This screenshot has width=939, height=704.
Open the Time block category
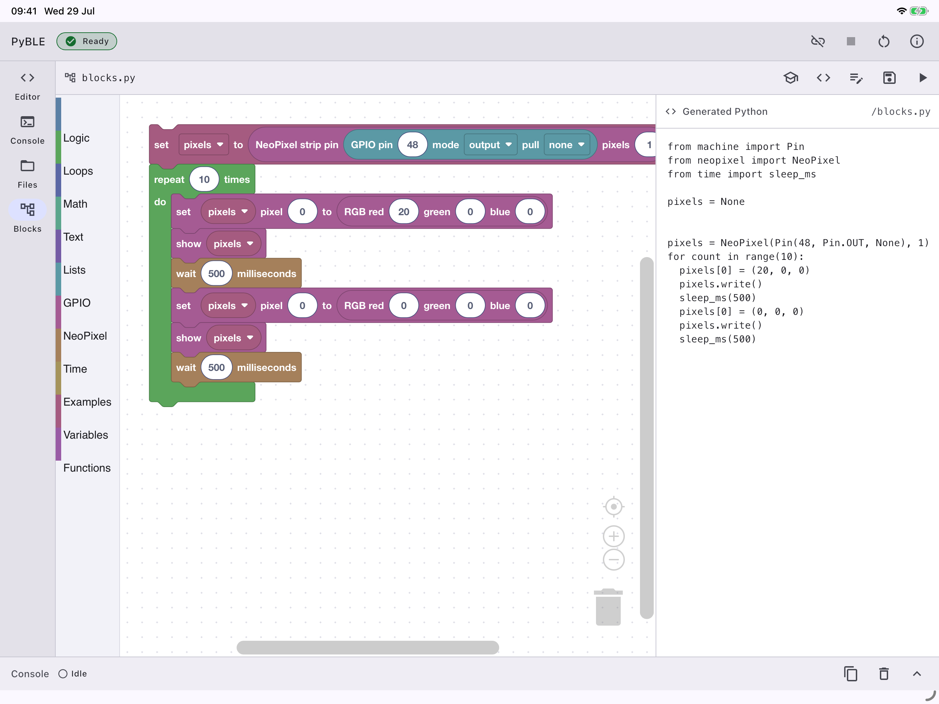coord(75,369)
